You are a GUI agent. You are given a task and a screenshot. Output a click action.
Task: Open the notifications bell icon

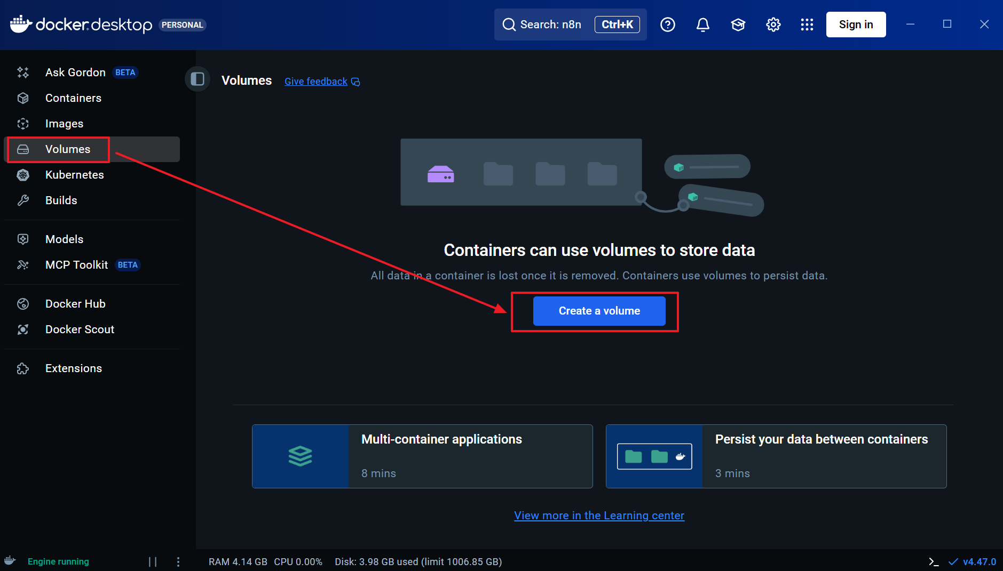tap(703, 25)
